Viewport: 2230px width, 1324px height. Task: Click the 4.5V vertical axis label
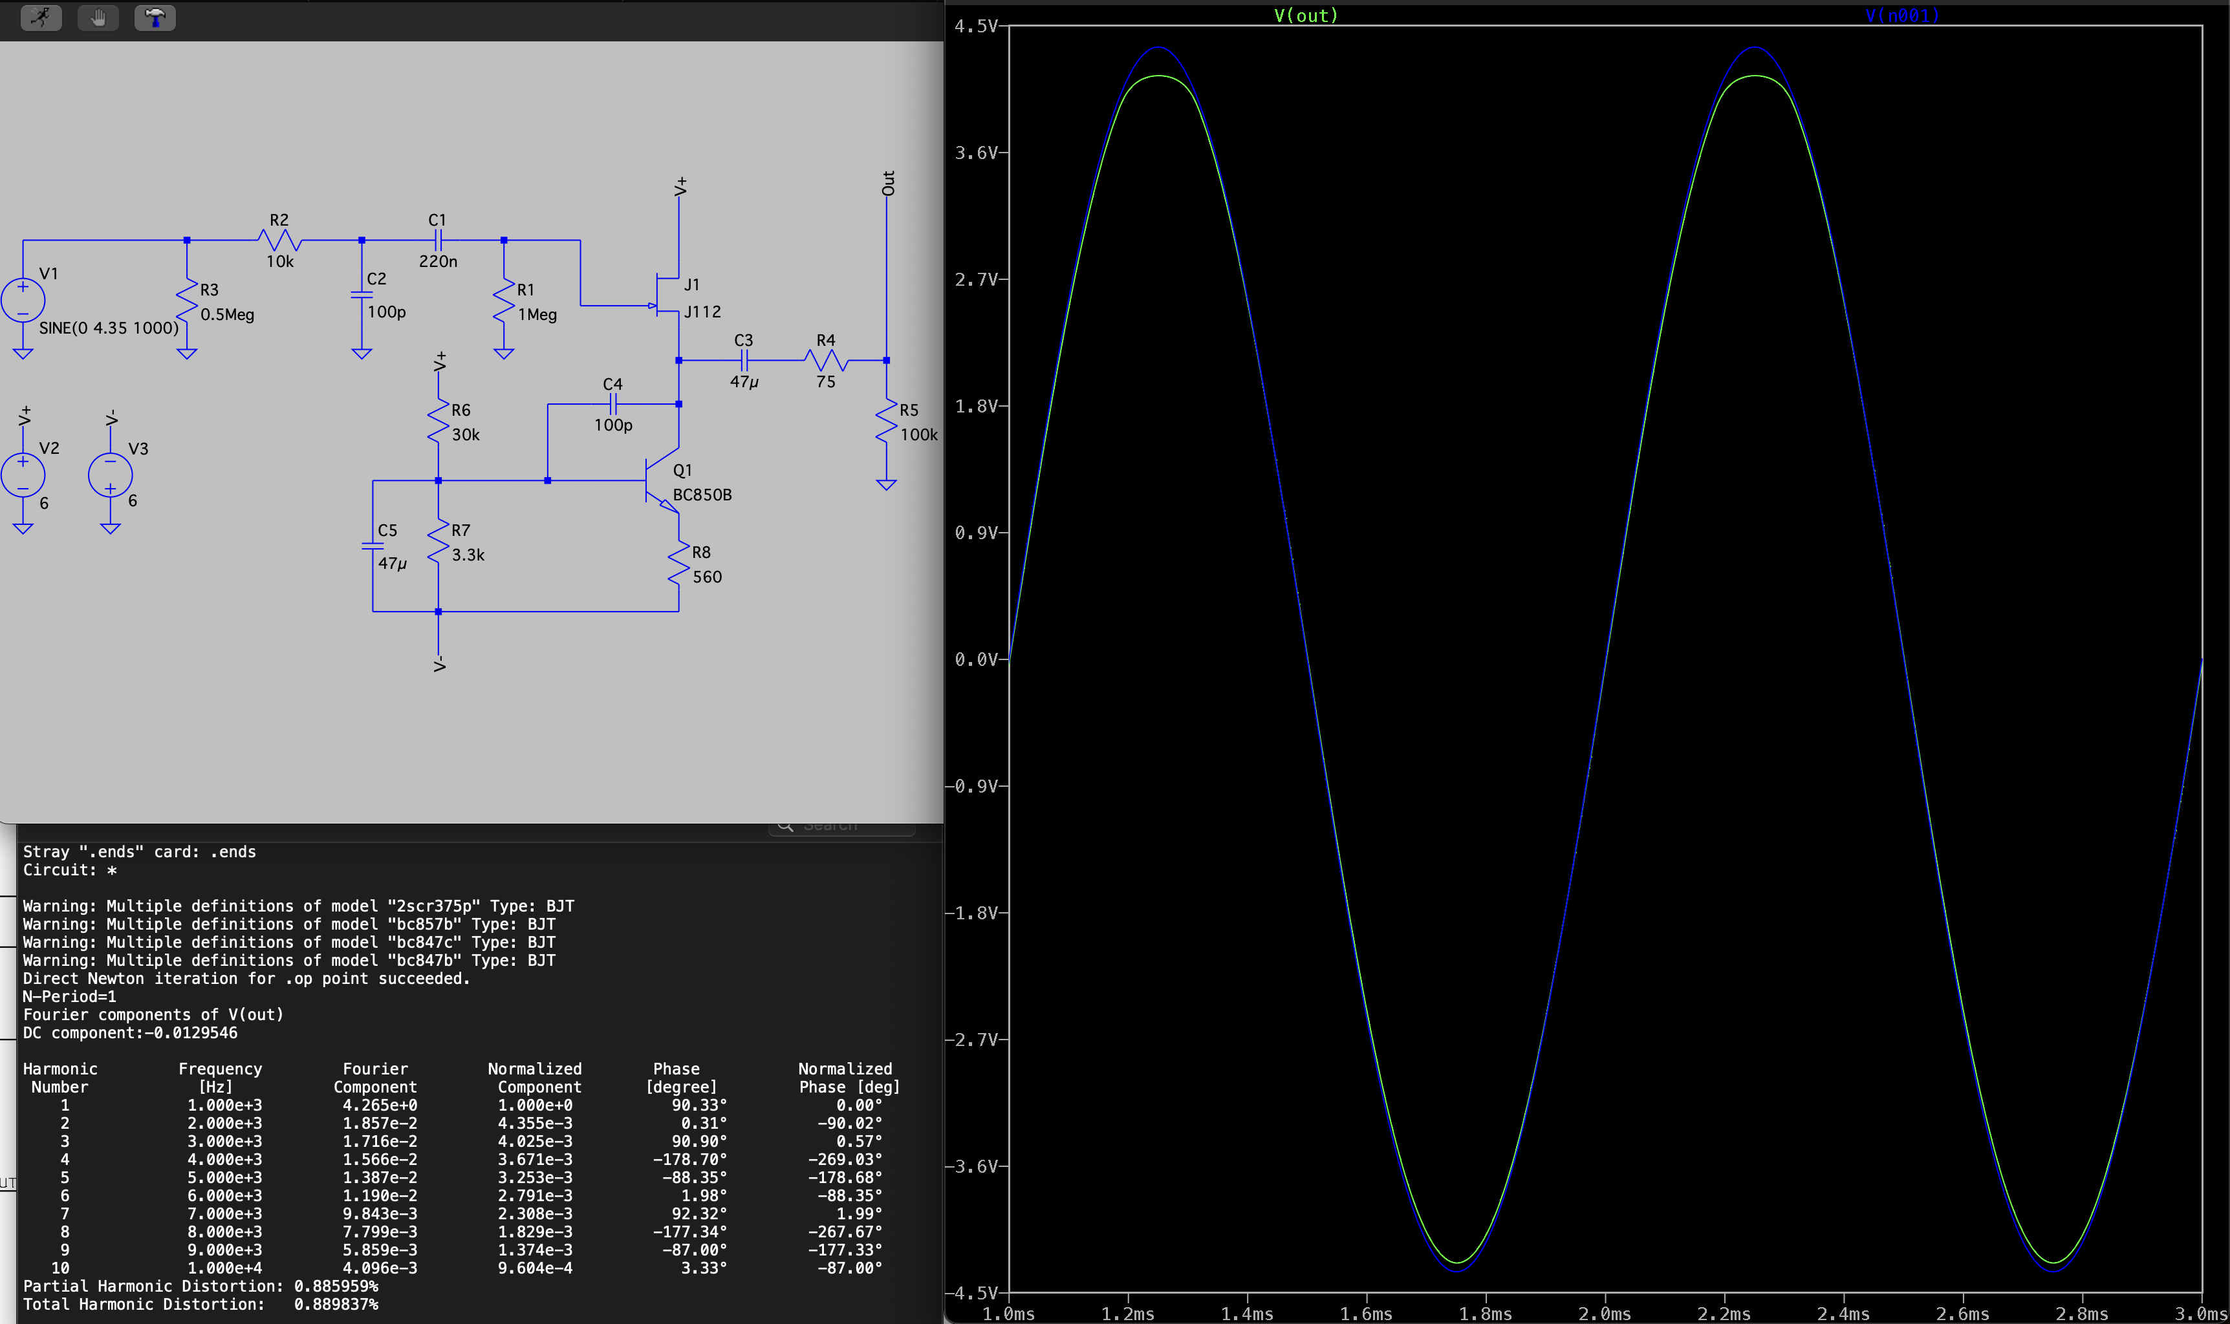(975, 26)
